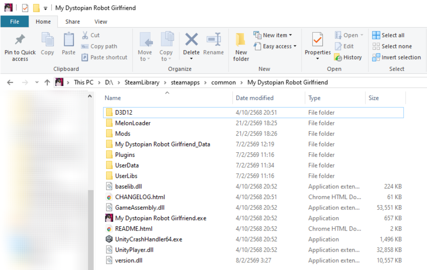Select the Mods folder name
Viewport: 427px width, 270px height.
(123, 133)
